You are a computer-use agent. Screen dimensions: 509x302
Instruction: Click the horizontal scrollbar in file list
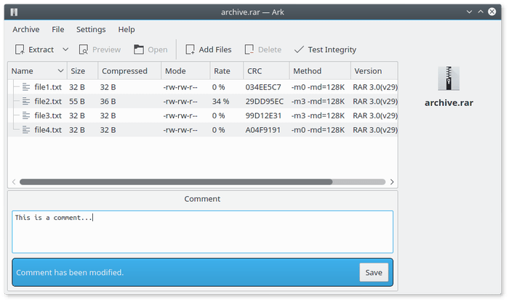[176, 182]
